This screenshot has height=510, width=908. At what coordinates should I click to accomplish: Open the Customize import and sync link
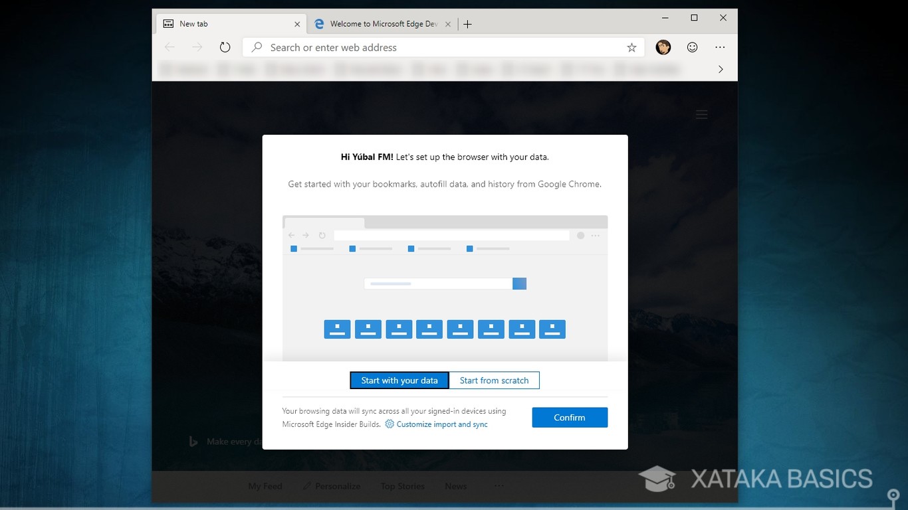[441, 424]
